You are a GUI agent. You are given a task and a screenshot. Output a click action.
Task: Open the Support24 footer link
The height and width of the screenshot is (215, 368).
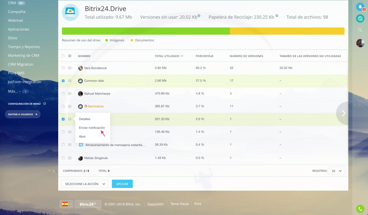click(155, 204)
